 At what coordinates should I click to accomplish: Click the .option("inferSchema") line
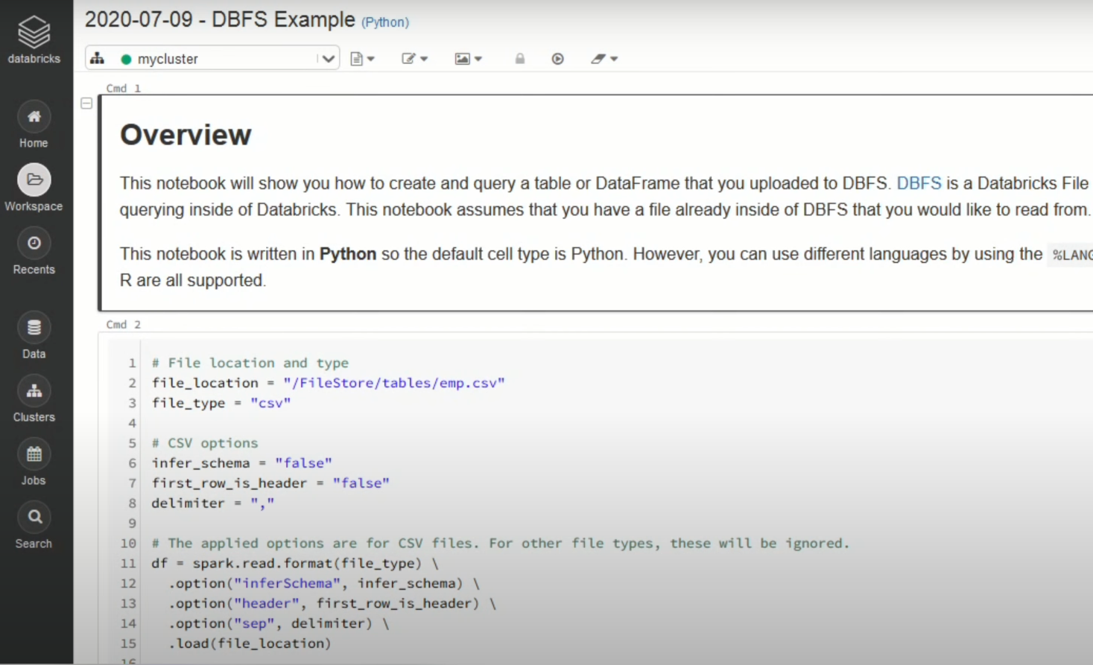(x=323, y=584)
